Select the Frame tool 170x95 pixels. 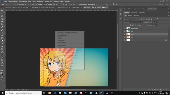point(2,24)
